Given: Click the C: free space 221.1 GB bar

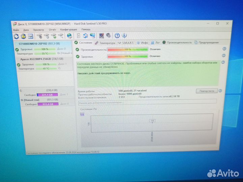Looking at the screenshot, I should click(x=47, y=95).
